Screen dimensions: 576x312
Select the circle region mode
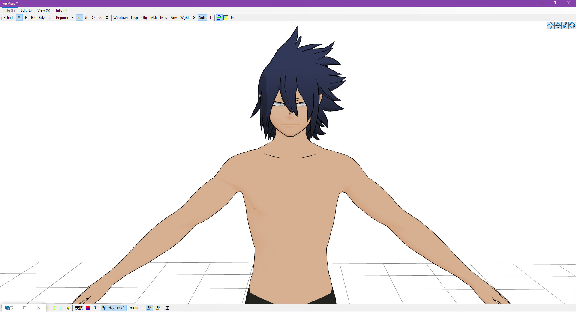93,18
